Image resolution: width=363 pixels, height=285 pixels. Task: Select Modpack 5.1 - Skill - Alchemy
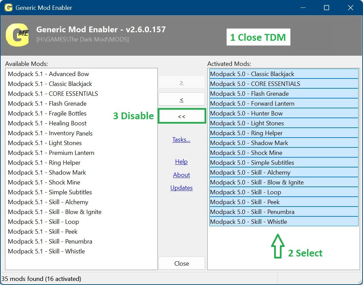pos(81,202)
